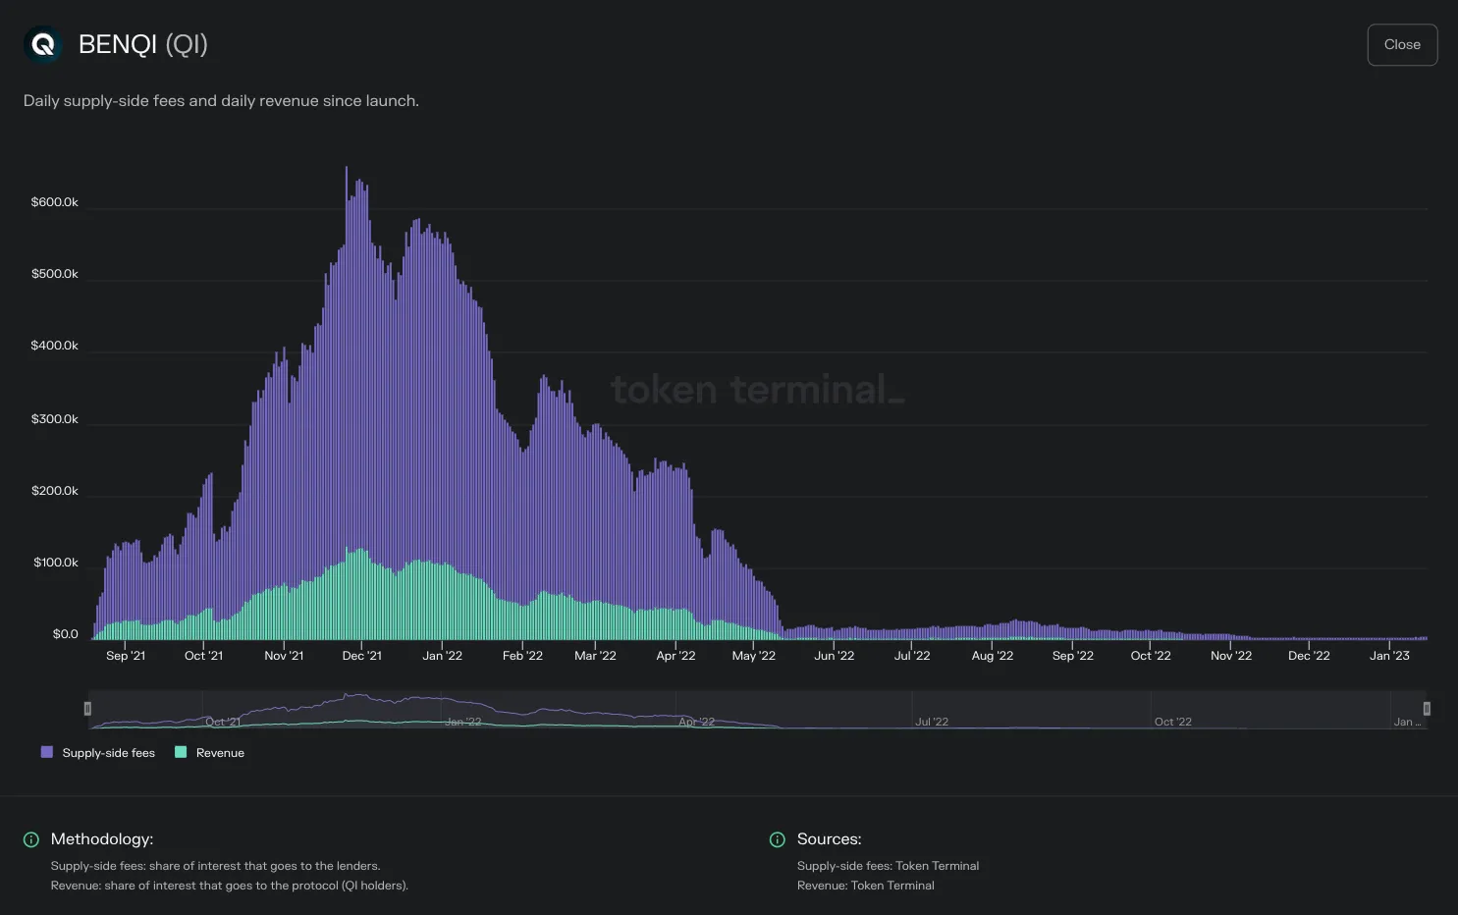1458x915 pixels.
Task: Click the Methodology info icon
Action: pyautogui.click(x=31, y=839)
